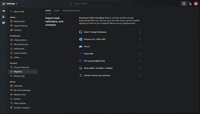The image size is (200, 114).
Task: Click the Restore data icon
Action: click(11, 76)
